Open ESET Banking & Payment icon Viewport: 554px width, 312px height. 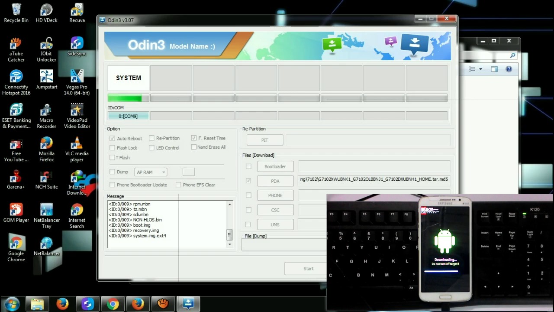pyautogui.click(x=16, y=116)
